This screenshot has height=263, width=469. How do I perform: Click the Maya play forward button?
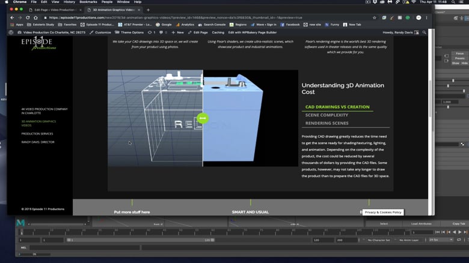[460, 232]
